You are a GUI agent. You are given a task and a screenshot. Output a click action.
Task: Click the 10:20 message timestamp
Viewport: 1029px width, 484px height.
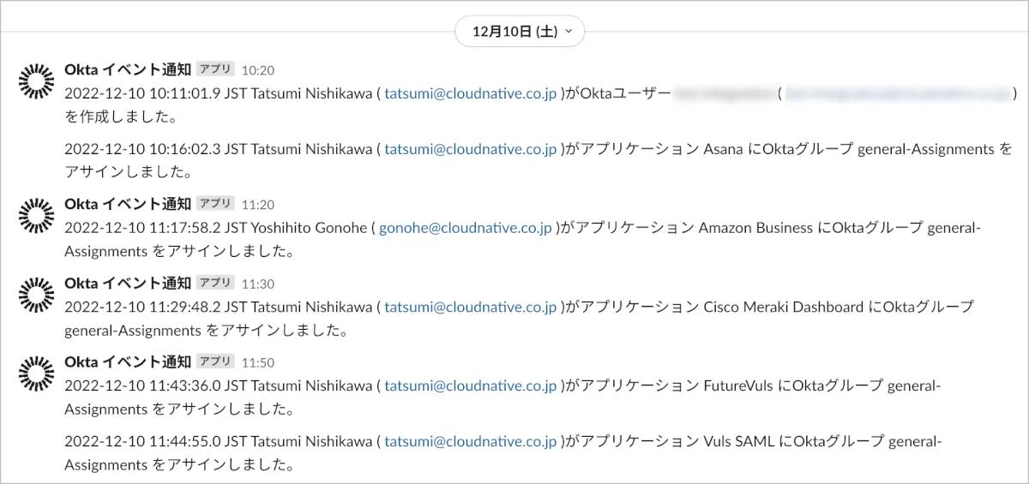[258, 70]
